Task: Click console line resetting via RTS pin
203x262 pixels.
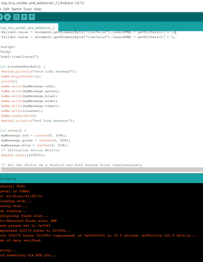Action: (x=28, y=255)
